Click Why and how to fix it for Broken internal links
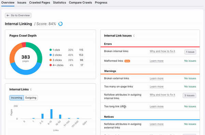The width and height of the screenshot is (205, 135). pyautogui.click(x=162, y=51)
